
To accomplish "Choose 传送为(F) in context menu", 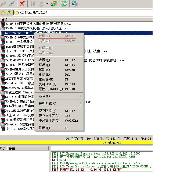I will [x=59, y=48].
